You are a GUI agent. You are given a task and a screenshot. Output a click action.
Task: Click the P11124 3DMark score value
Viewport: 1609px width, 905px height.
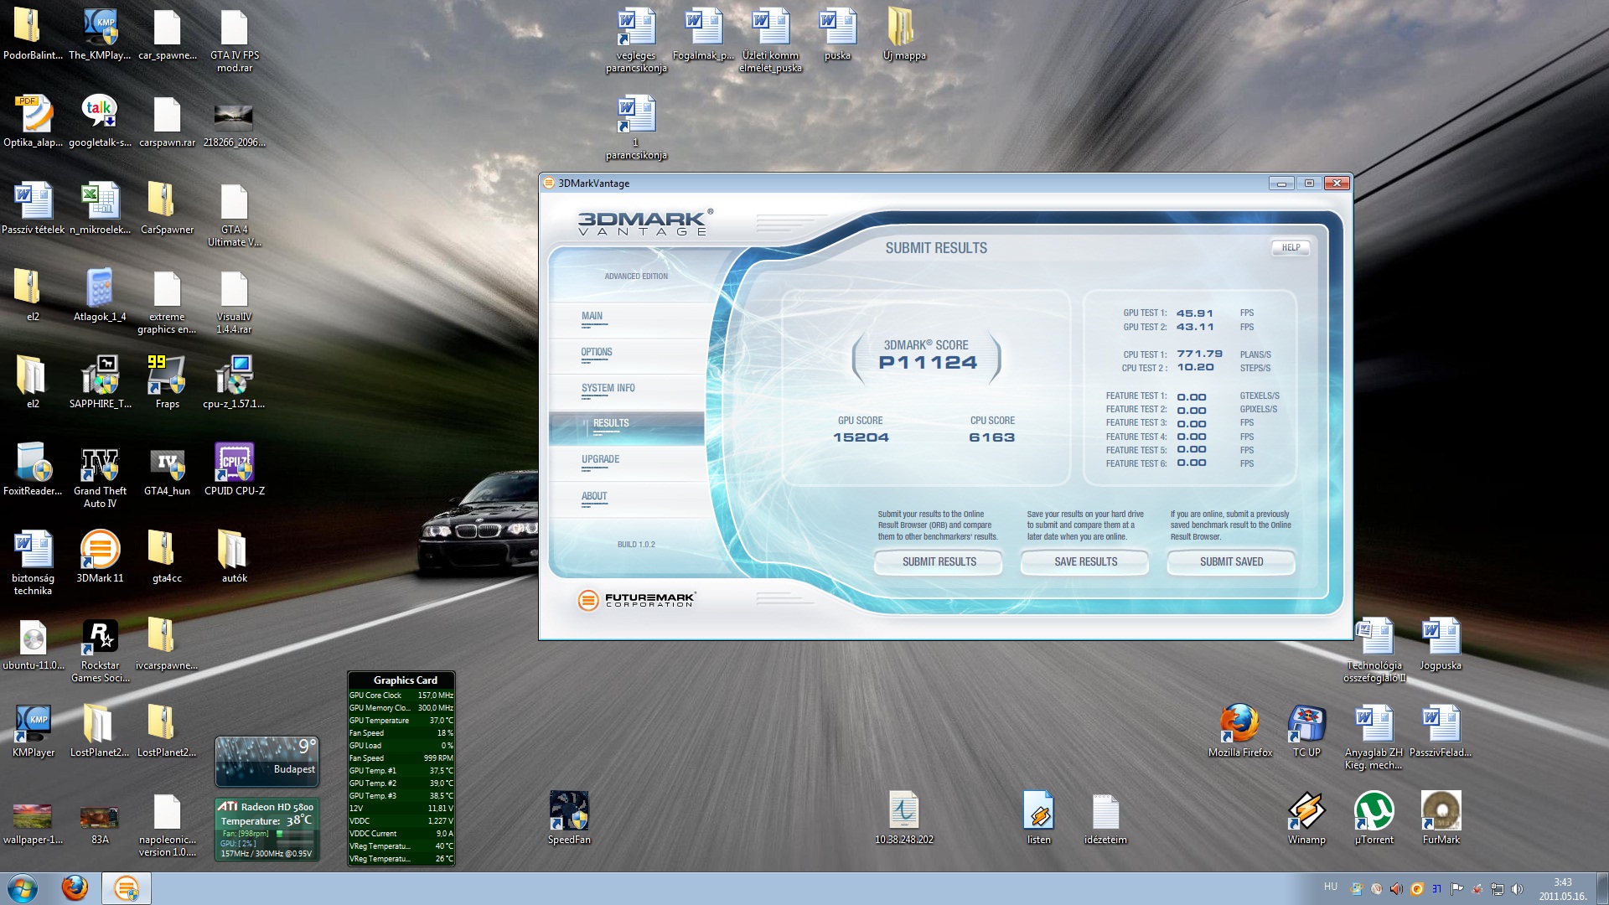[928, 363]
